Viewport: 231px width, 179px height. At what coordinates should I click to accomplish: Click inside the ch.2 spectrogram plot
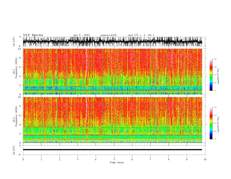(113, 120)
